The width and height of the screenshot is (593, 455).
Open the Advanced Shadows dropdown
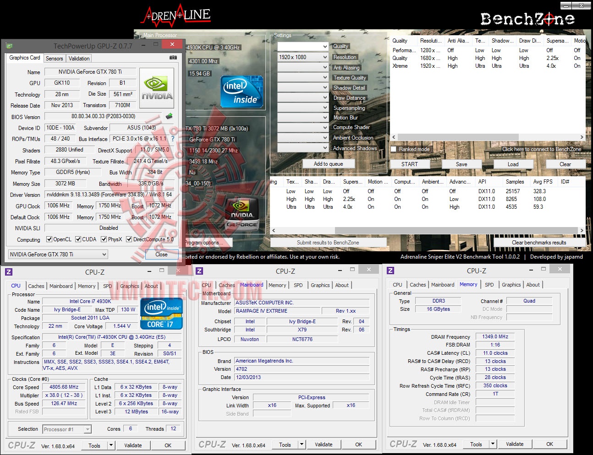(x=303, y=148)
